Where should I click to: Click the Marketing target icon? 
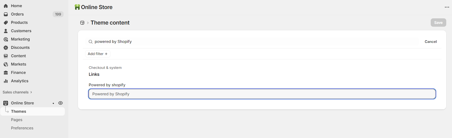(6, 39)
